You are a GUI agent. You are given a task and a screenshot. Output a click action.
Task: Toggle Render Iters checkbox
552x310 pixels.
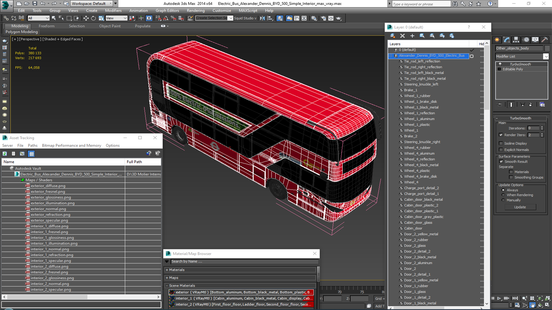tap(501, 135)
